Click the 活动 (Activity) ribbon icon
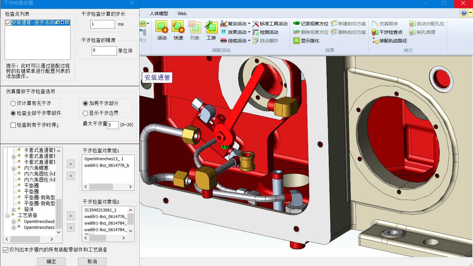This screenshot has width=473, height=266. [162, 30]
